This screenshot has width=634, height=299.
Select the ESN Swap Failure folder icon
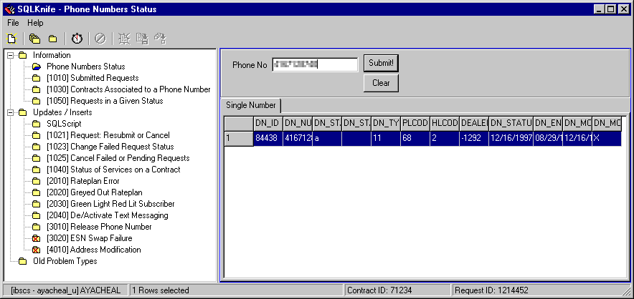coord(36,238)
